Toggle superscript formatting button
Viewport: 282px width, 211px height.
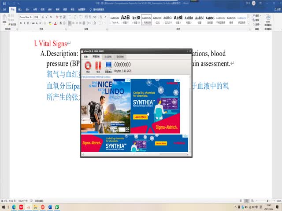pos(40,23)
